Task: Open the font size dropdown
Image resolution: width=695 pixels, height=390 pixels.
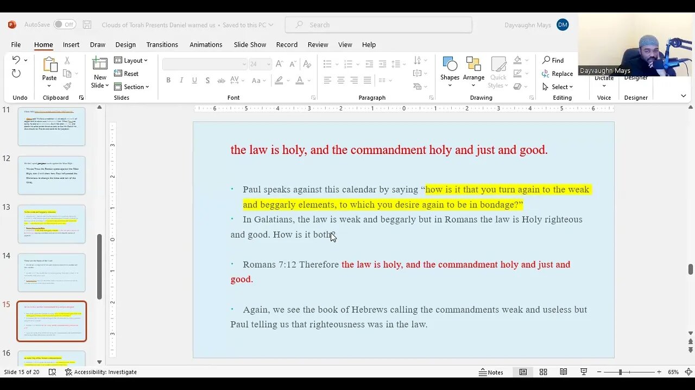Action: 269,64
